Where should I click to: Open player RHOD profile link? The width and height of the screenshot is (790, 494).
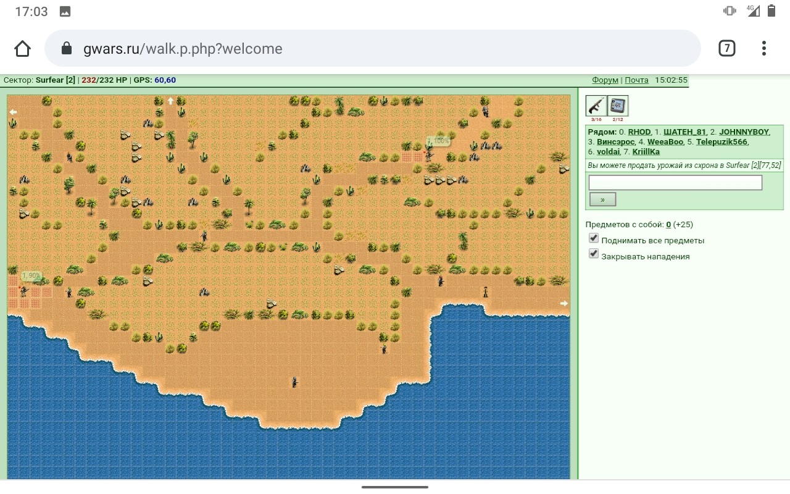click(639, 132)
